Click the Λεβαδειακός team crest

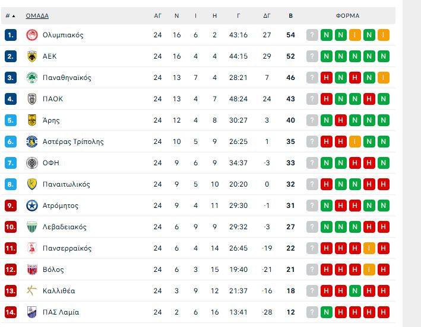point(31,227)
